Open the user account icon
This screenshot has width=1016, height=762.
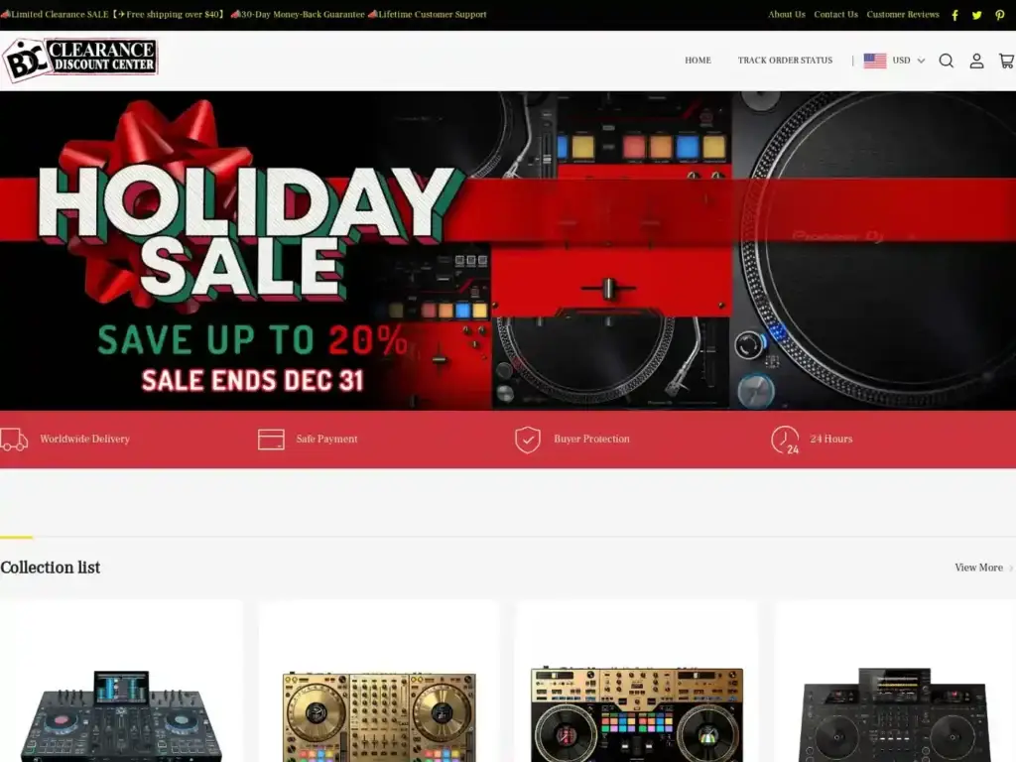click(976, 61)
